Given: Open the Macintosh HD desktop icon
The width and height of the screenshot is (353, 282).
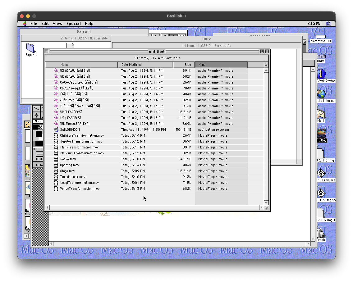Looking at the screenshot, I should pyautogui.click(x=321, y=34).
